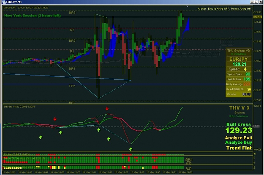The image size is (264, 175).
Task: Click the 'Daily Average: 223' row
Action: tap(238, 84)
